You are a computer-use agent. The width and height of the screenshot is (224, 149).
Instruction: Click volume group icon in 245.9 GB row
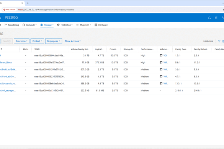161,76
